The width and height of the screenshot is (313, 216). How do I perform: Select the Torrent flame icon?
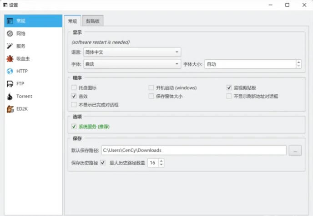(10, 96)
